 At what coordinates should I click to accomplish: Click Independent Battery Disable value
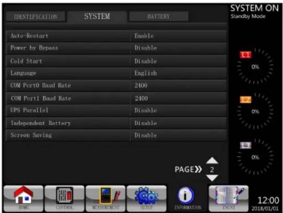click(146, 123)
